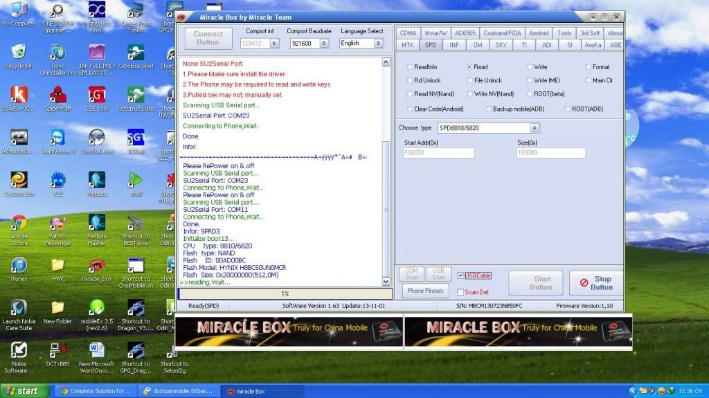709x398 pixels.
Task: Open the Medusa desktop icon
Action: [97, 184]
